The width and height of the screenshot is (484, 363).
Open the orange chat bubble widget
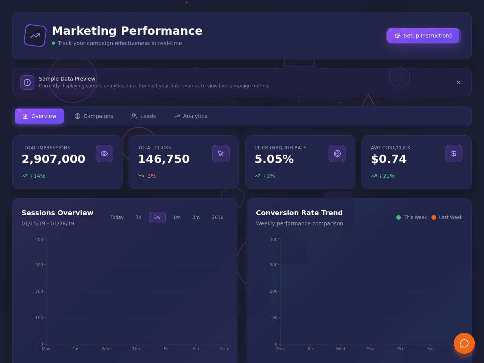pos(464,343)
